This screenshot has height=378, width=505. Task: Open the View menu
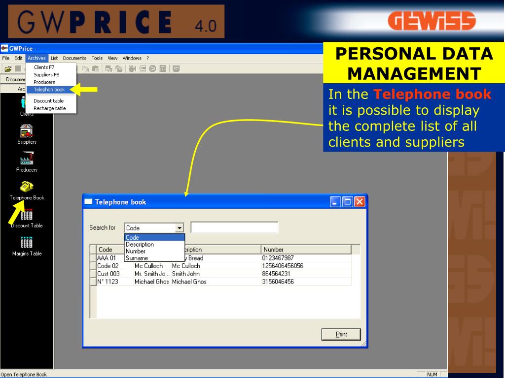point(112,58)
